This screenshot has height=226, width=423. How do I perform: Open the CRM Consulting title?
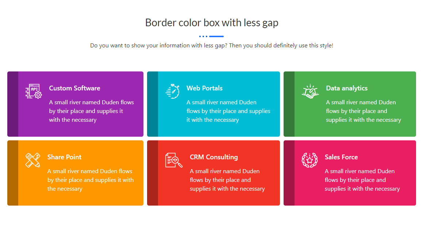tap(214, 157)
